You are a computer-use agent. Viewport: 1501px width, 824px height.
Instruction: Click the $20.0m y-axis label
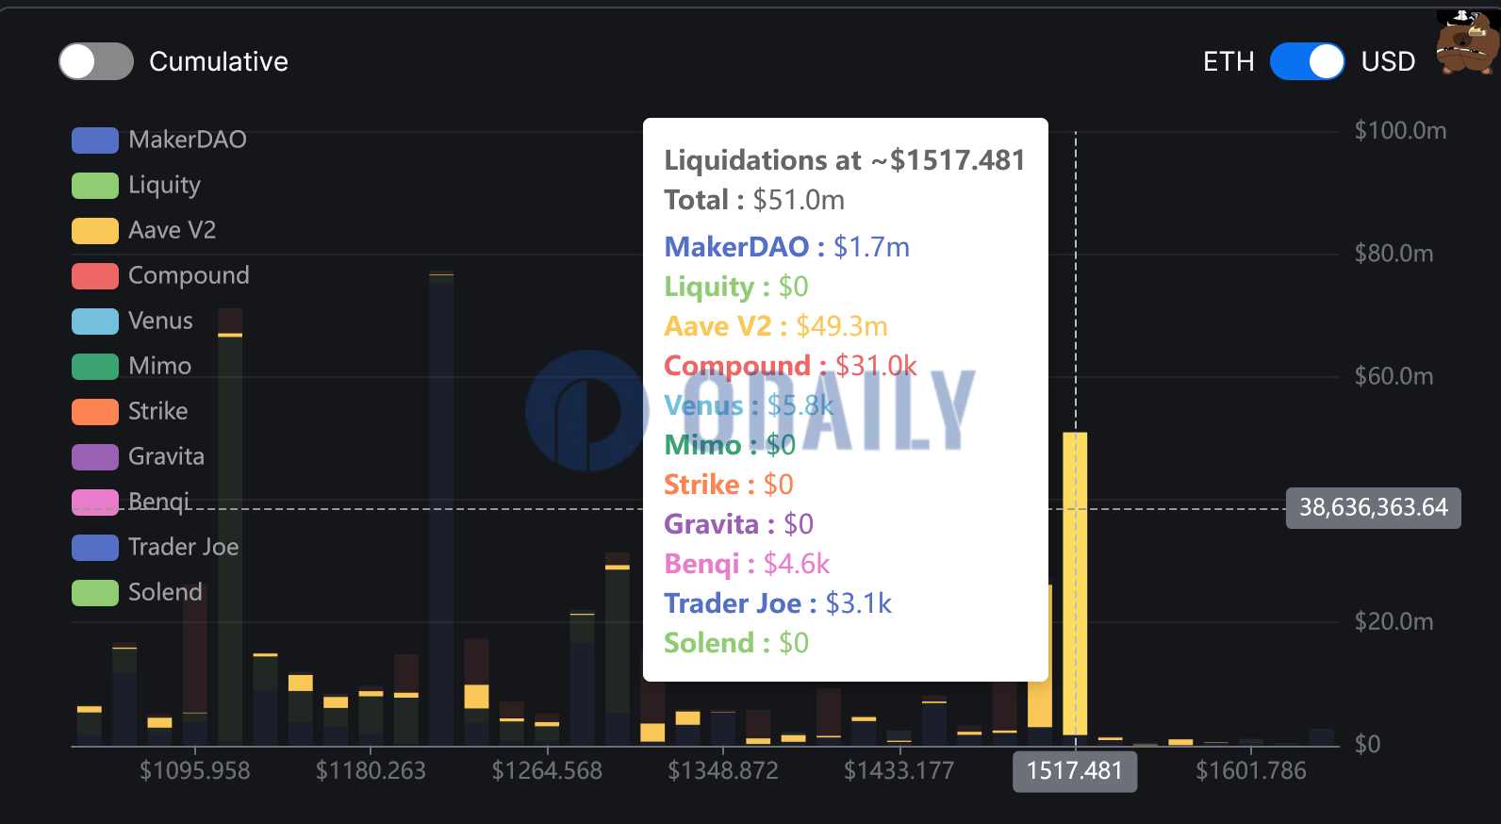tap(1394, 621)
